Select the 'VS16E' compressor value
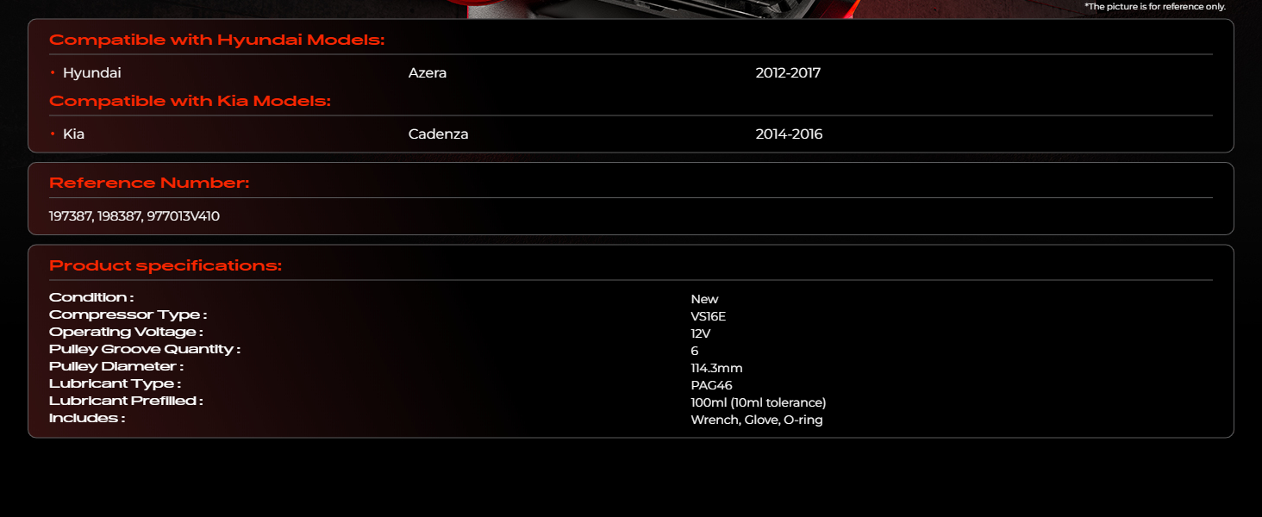 (x=708, y=316)
